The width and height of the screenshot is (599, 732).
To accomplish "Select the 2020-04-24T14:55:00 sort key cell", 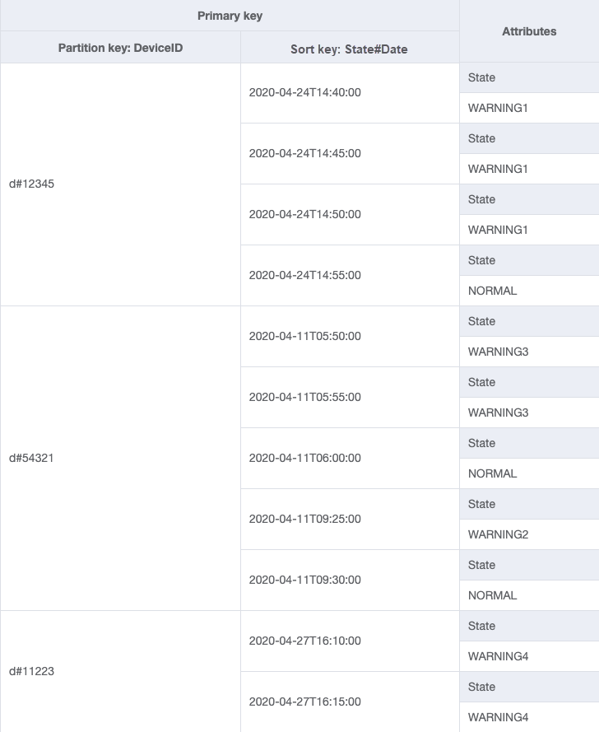I will pyautogui.click(x=304, y=275).
